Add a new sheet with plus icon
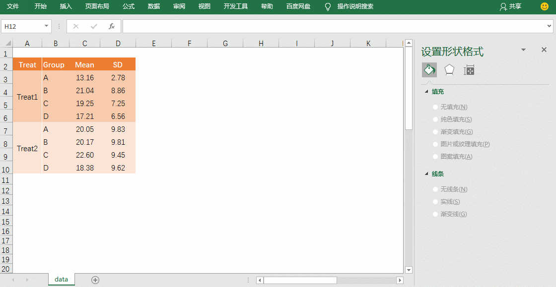 (95, 280)
